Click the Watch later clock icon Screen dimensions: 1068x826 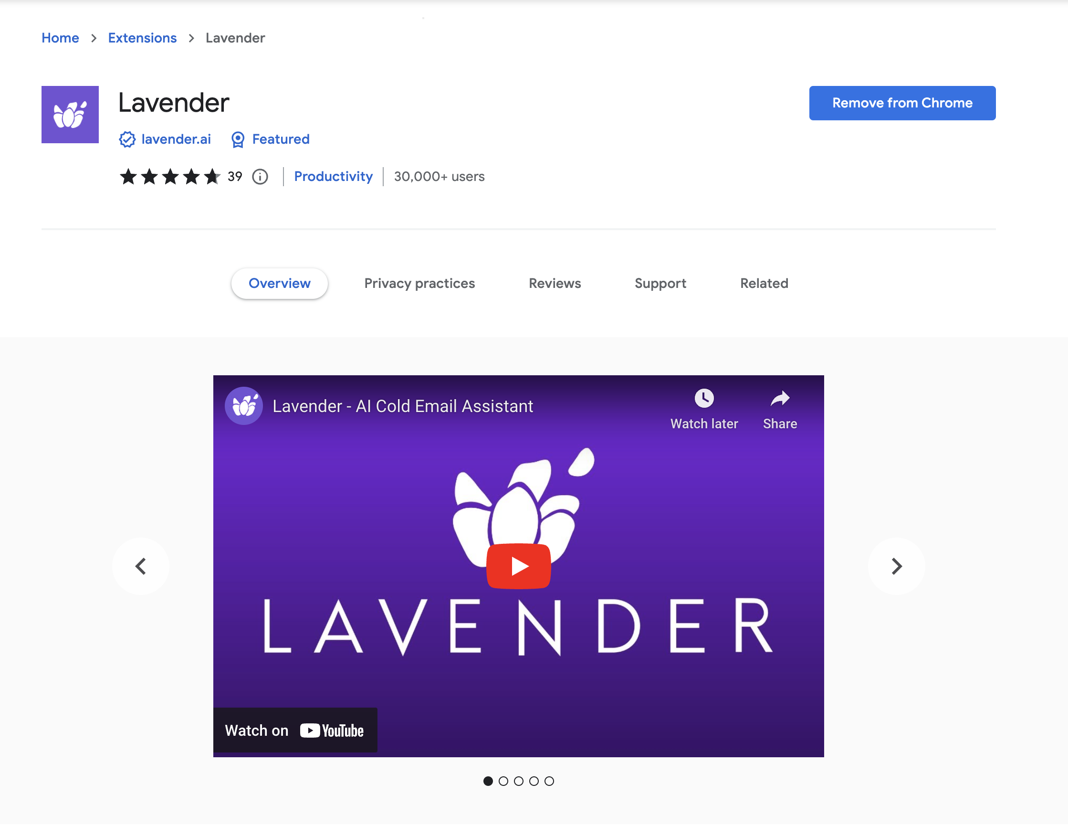point(704,398)
